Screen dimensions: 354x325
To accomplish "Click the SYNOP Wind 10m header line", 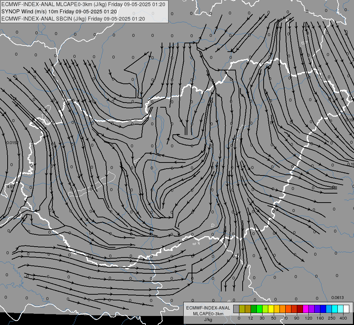I will point(59,12).
